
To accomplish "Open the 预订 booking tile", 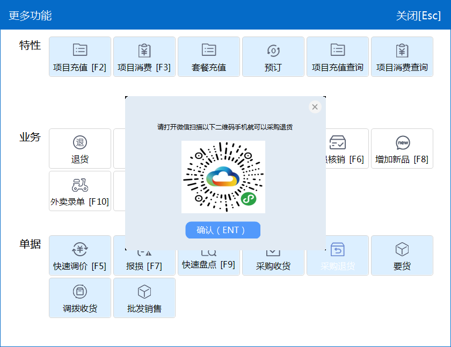I will coord(273,57).
